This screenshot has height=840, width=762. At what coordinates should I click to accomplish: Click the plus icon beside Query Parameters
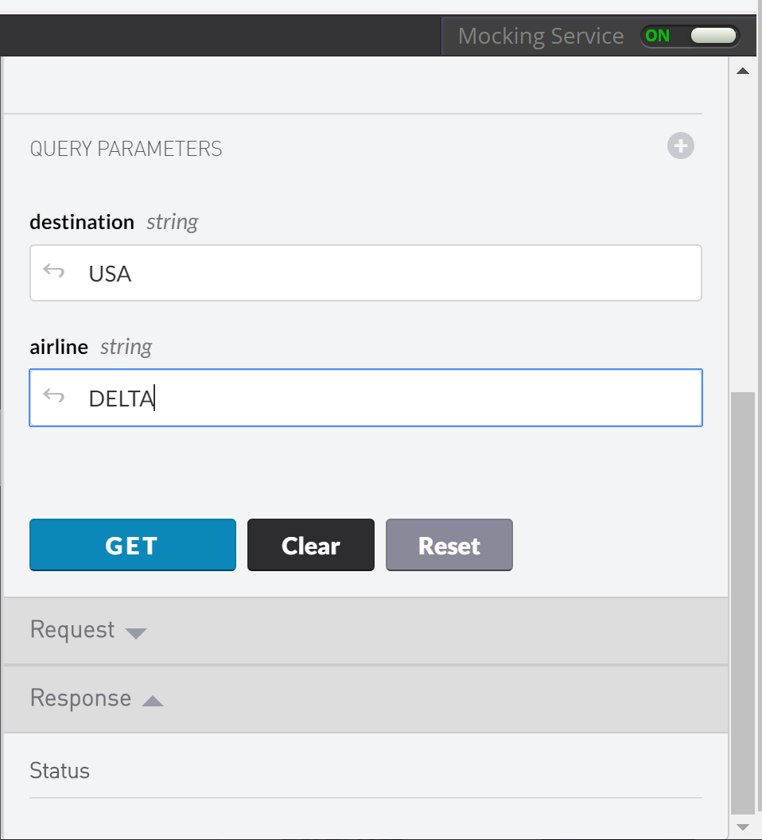tap(680, 146)
